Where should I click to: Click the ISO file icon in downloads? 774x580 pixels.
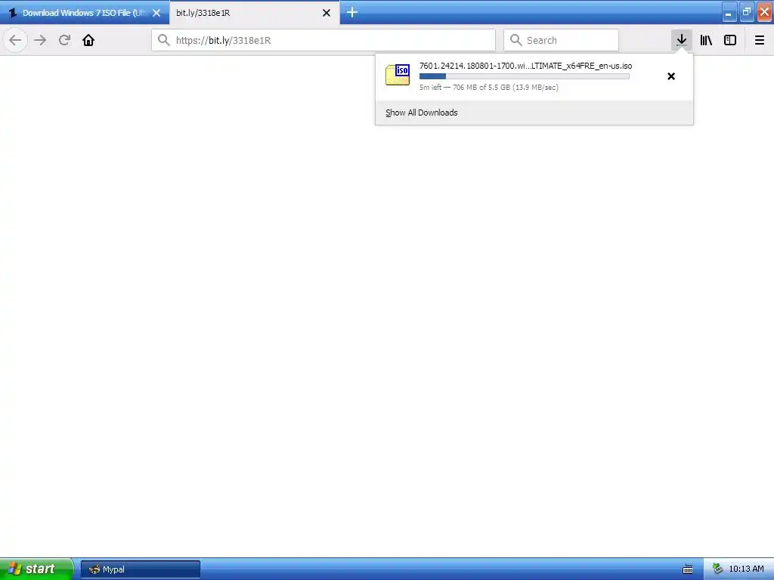click(x=398, y=75)
